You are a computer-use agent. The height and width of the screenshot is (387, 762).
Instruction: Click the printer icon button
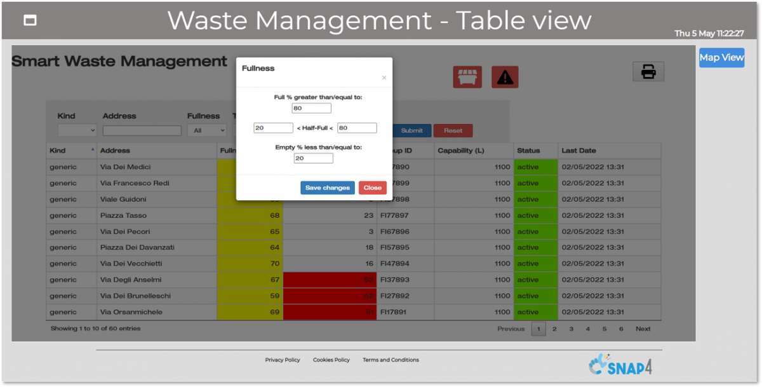coord(648,72)
